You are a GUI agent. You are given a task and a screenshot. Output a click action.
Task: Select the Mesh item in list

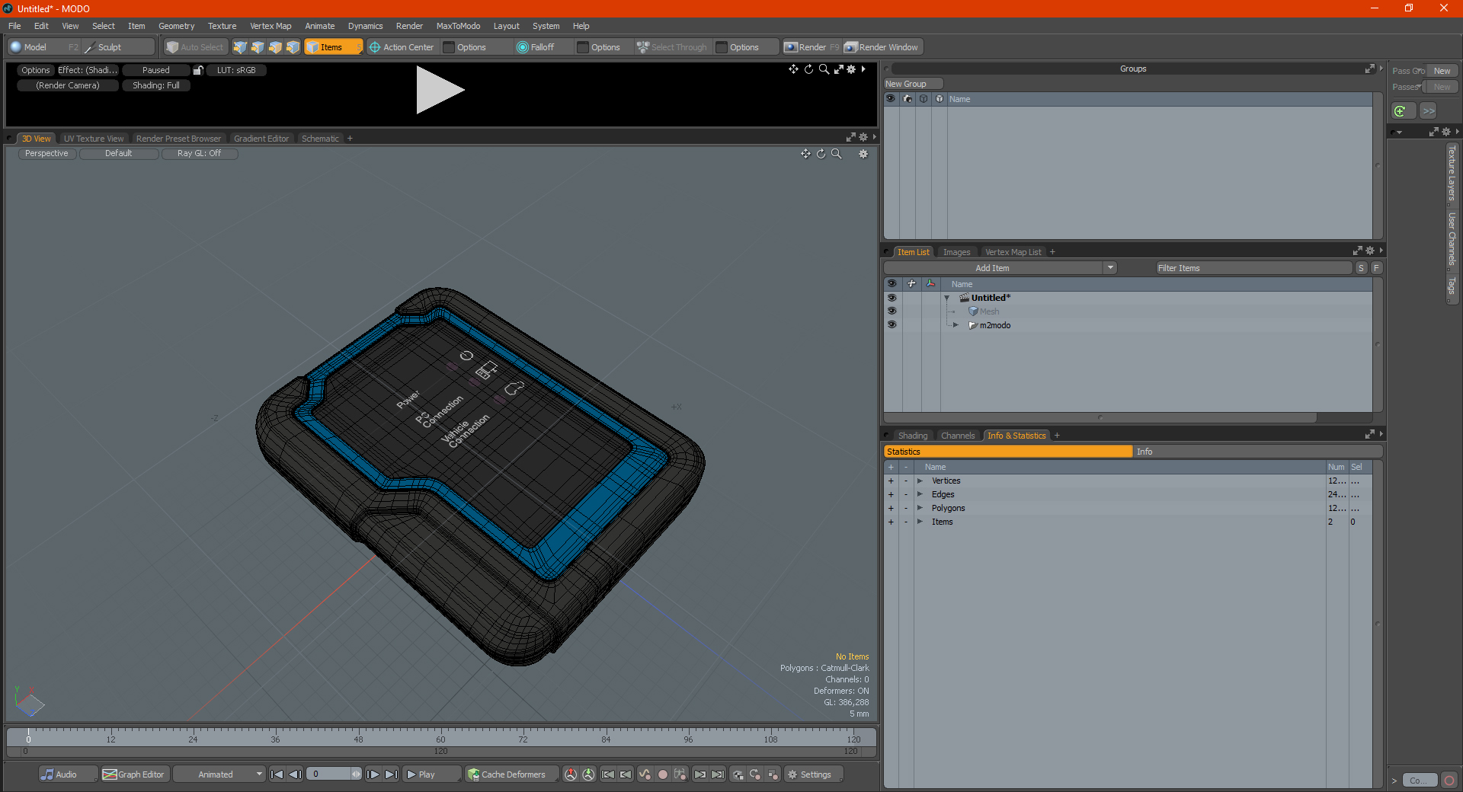pyautogui.click(x=989, y=311)
